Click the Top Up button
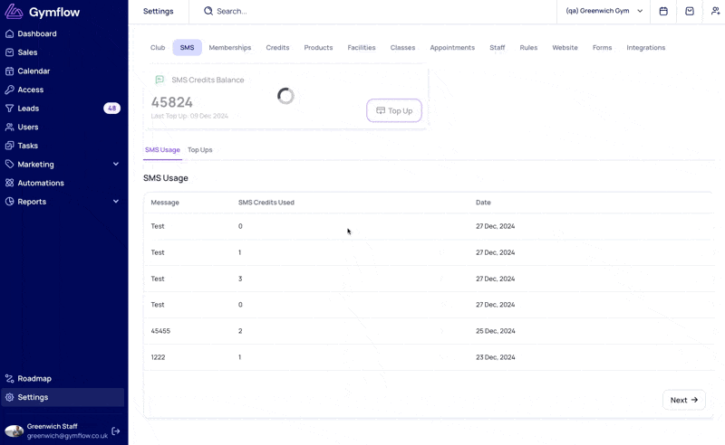This screenshot has height=445, width=725. coord(394,110)
